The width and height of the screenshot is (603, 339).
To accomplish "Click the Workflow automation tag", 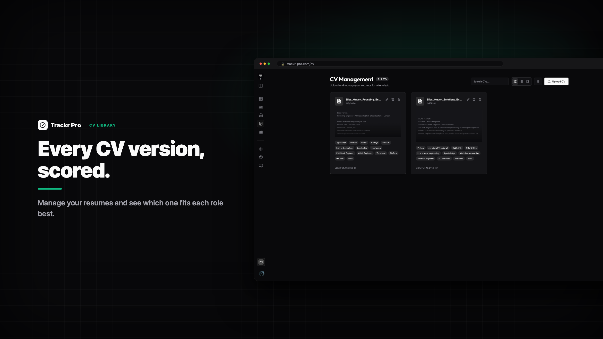I will tap(469, 153).
